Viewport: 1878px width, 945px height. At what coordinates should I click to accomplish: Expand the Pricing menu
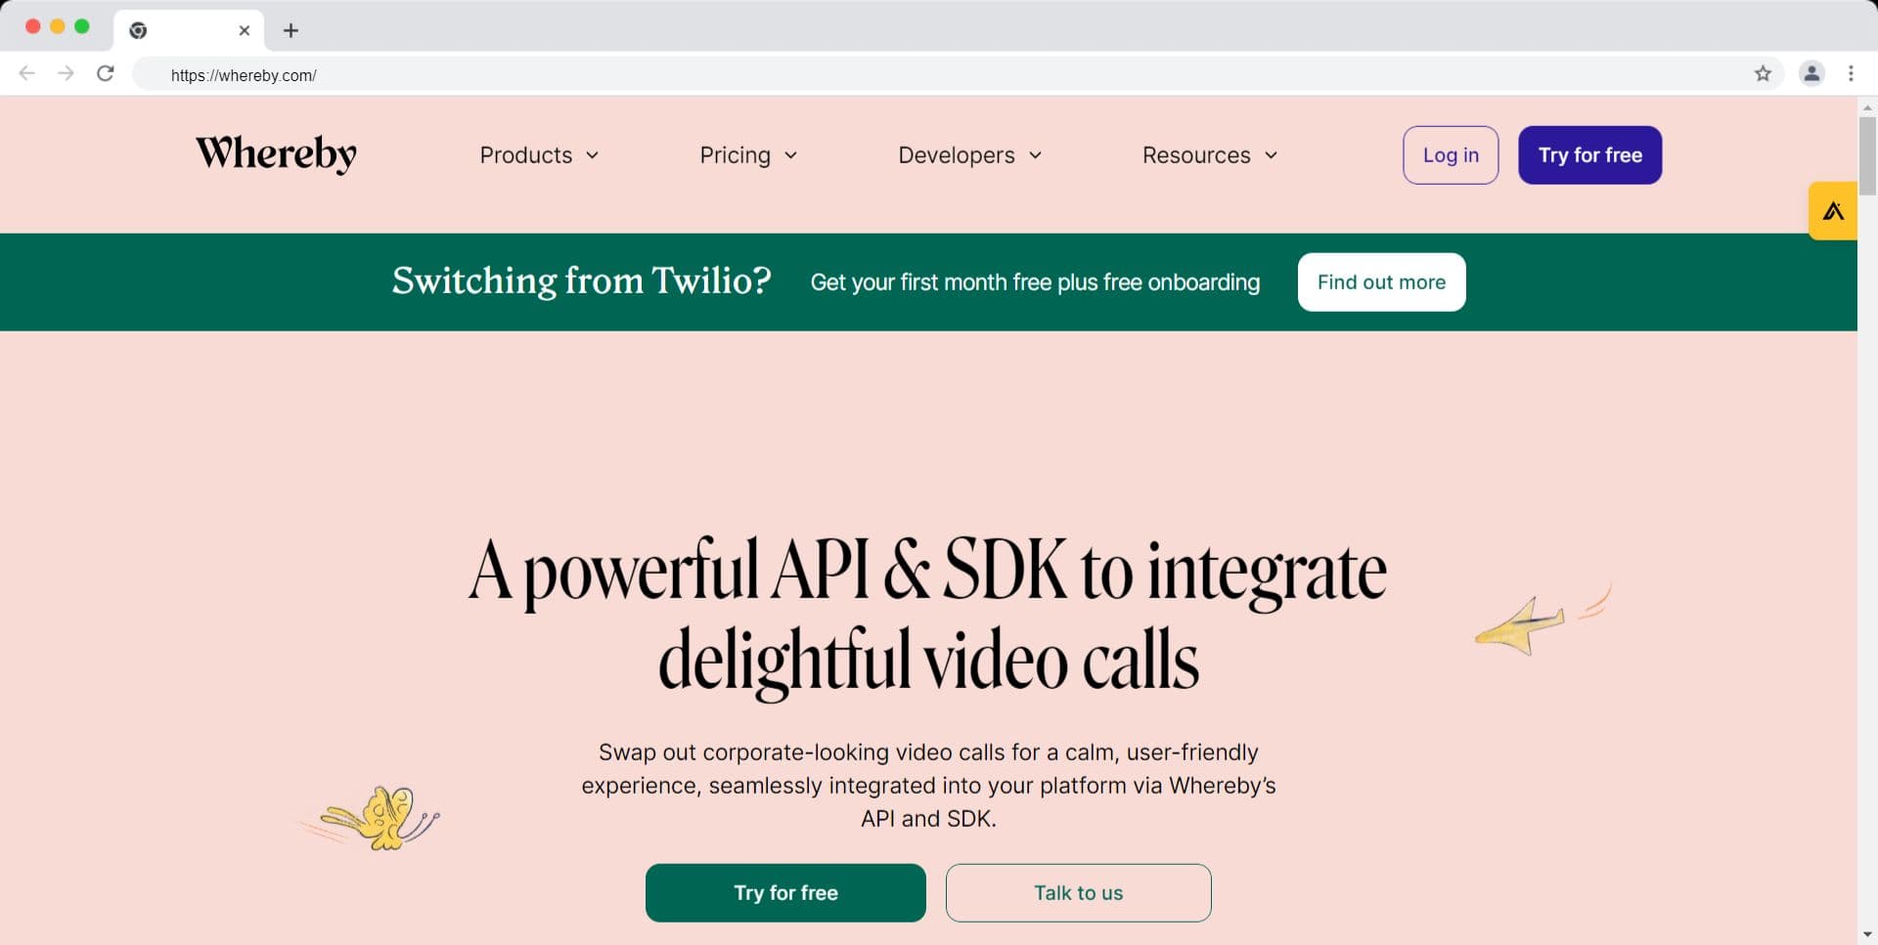click(x=748, y=155)
